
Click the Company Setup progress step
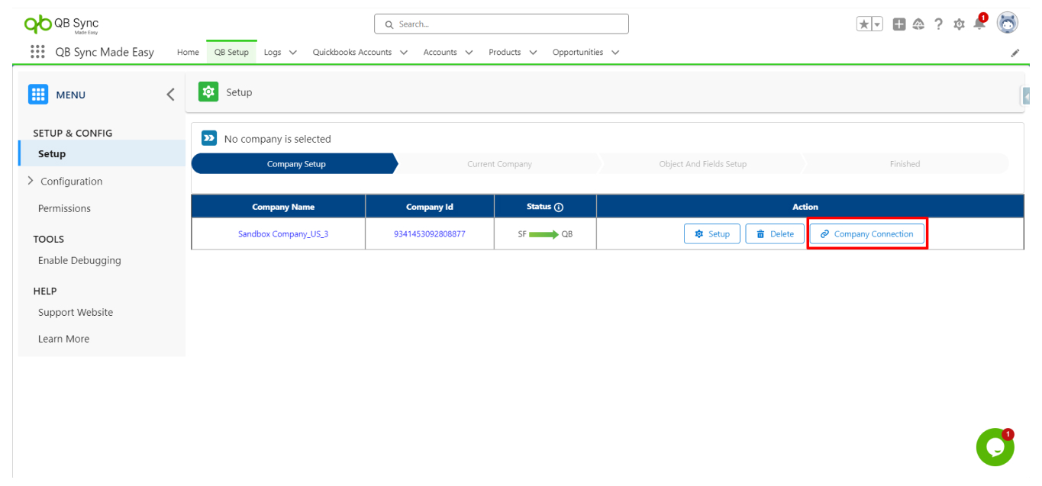tap(295, 164)
